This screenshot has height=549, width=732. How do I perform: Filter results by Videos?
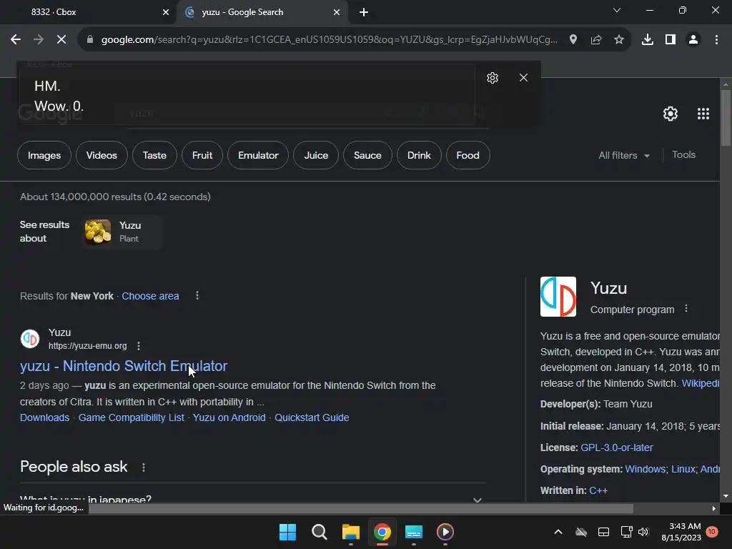pos(102,155)
